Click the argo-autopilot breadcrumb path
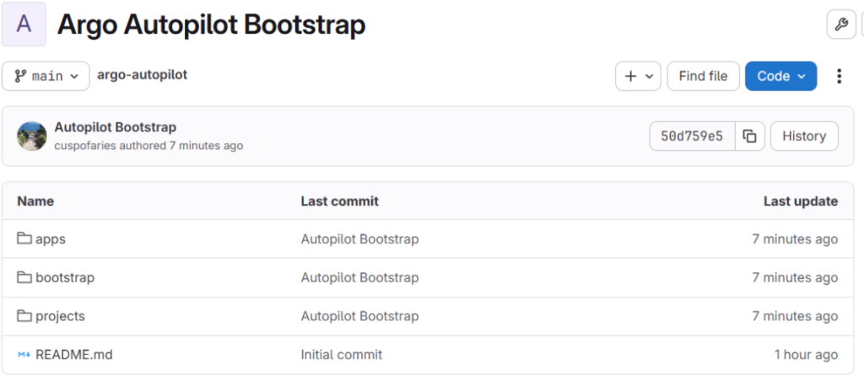864x375 pixels. coord(142,75)
